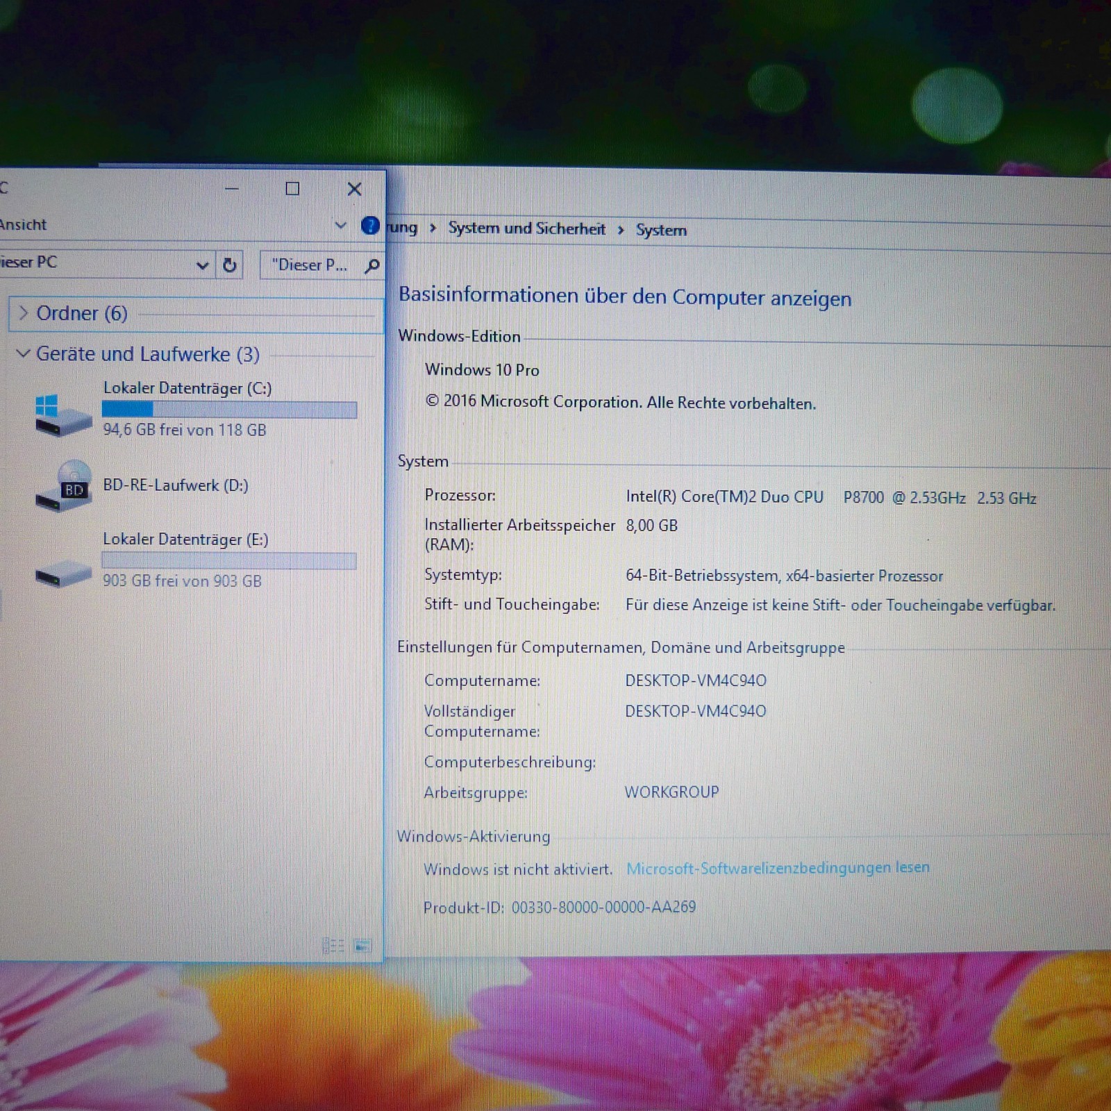Screen dimensions: 1111x1111
Task: Click chevron before System breadcrumb
Action: click(x=621, y=230)
